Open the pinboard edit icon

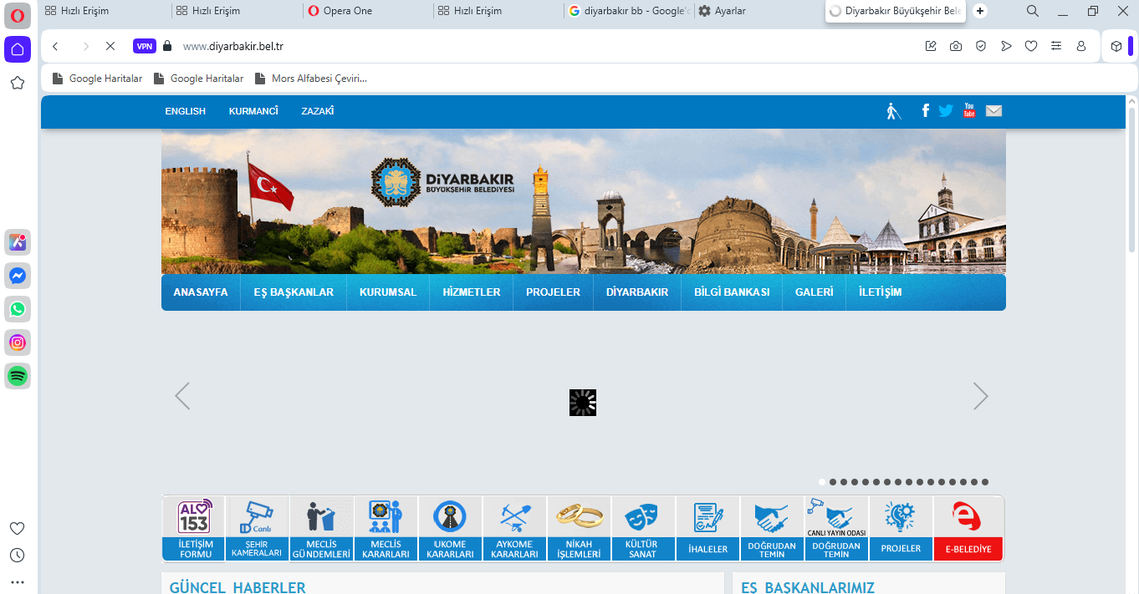click(x=931, y=47)
